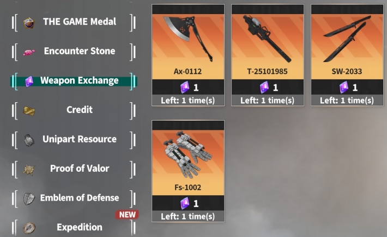The height and width of the screenshot is (237, 387).
Task: Click the Emblem of Defense shield icon
Action: 29,199
